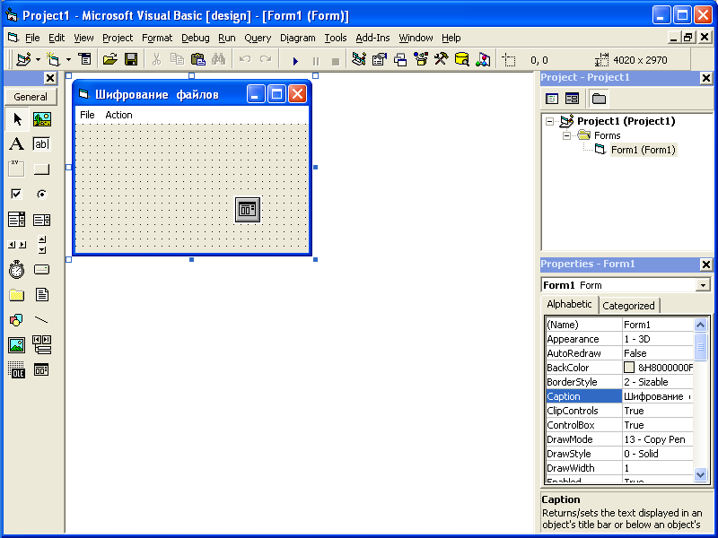Image resolution: width=718 pixels, height=538 pixels.
Task: Select the ListBox control tool
Action: pos(41,220)
